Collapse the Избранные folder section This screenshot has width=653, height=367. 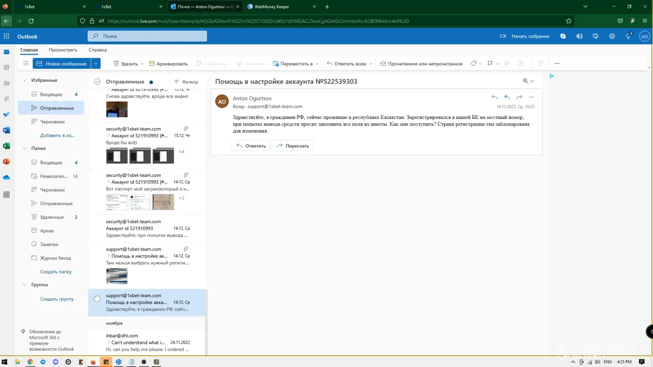tap(25, 80)
